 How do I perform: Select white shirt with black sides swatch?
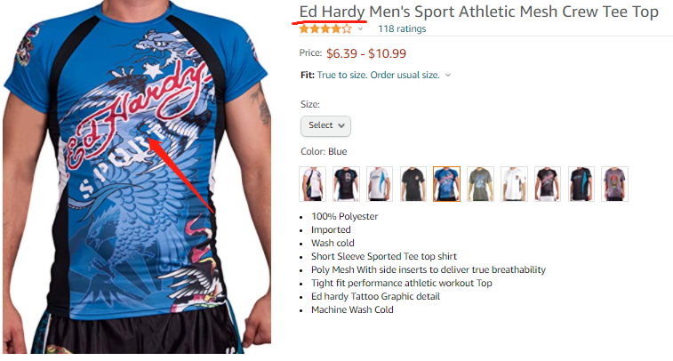coord(312,184)
